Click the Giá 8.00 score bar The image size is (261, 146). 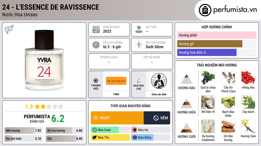(65, 139)
